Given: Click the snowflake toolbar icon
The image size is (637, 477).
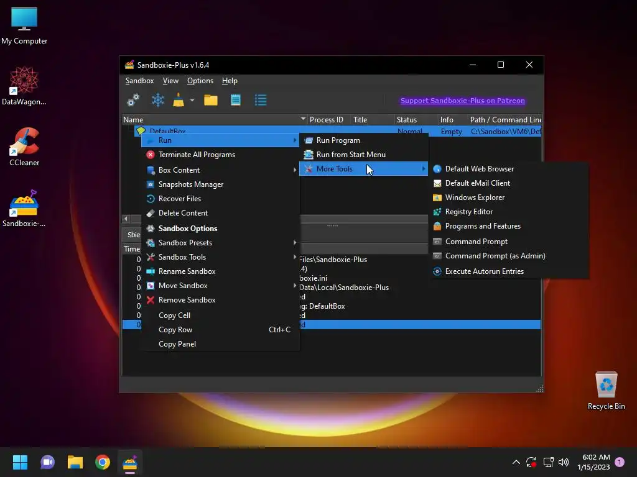Looking at the screenshot, I should pyautogui.click(x=157, y=100).
